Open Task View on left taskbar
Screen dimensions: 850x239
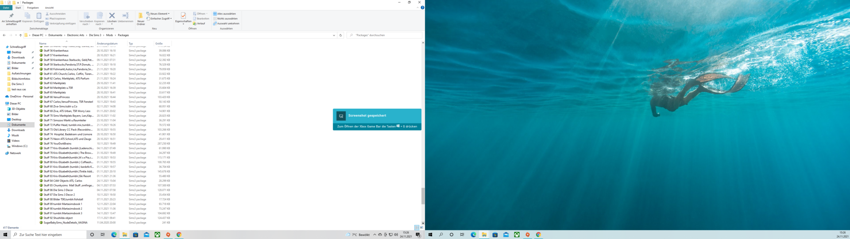(x=103, y=235)
